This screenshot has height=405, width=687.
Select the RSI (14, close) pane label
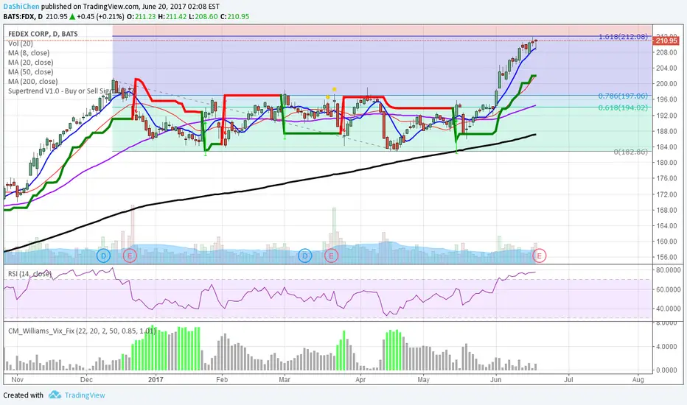click(x=29, y=274)
